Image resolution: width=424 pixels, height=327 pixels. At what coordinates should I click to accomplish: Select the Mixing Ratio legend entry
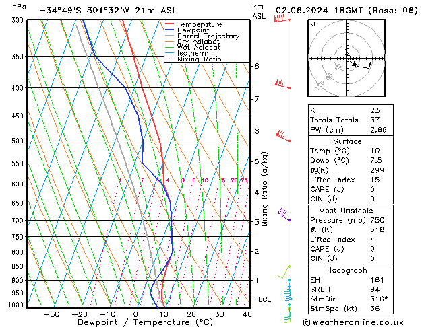coord(193,59)
